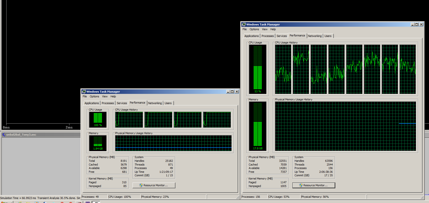This screenshot has width=429, height=203.
Task: Click the Up Time 1:21:09:17 value
Action: pyautogui.click(x=166, y=172)
